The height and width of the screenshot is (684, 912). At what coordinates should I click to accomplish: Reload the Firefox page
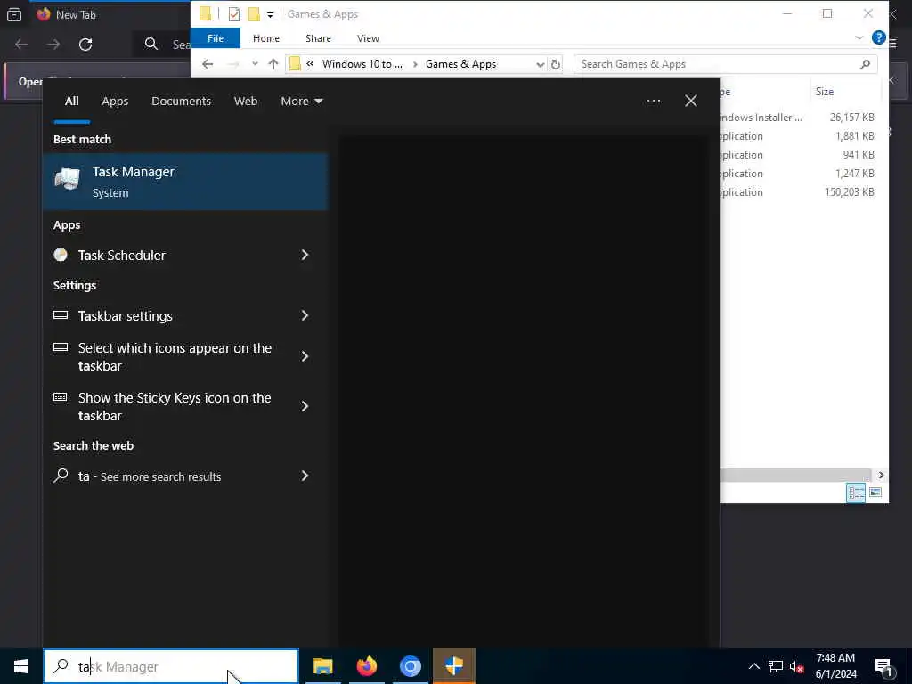point(85,45)
